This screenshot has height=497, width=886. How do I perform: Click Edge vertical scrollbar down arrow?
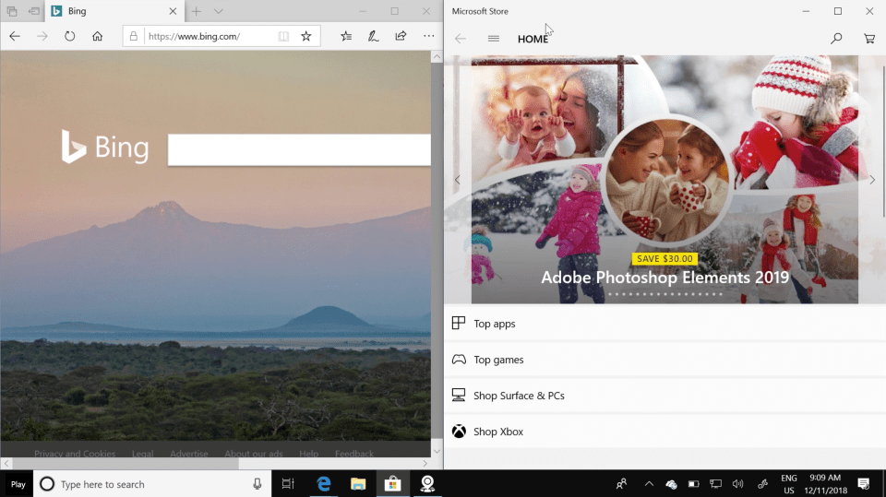pos(437,451)
